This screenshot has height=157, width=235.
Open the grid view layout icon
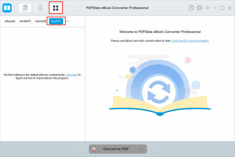click(56, 8)
